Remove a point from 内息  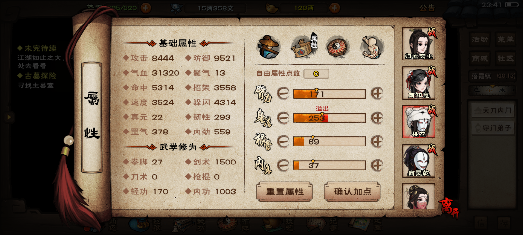[283, 165]
